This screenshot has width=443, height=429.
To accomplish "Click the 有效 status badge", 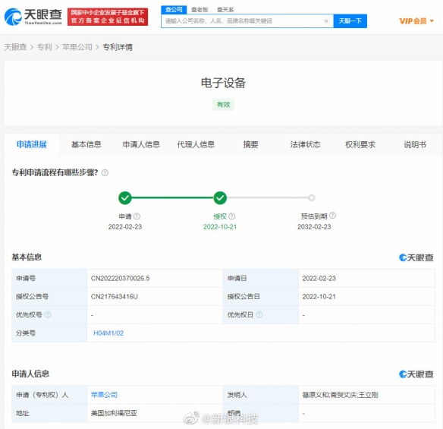I will tap(223, 105).
